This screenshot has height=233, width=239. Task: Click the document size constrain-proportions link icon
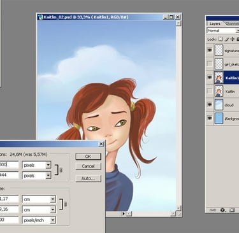coord(66,204)
